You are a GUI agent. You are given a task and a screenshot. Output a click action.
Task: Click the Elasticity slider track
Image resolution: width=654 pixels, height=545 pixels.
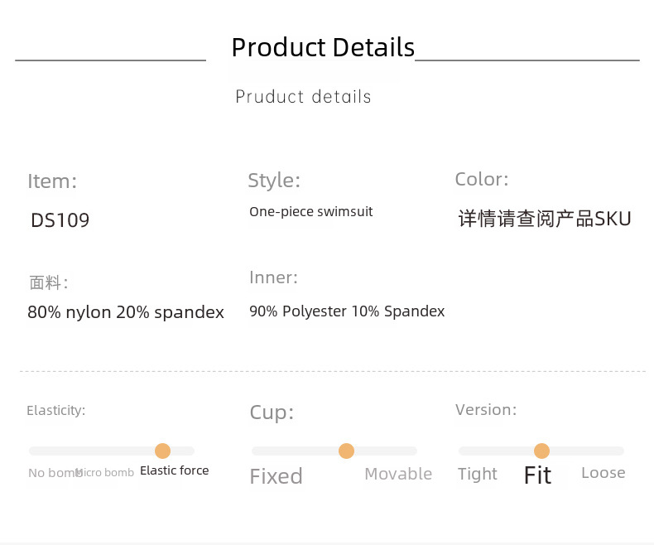coord(83,451)
